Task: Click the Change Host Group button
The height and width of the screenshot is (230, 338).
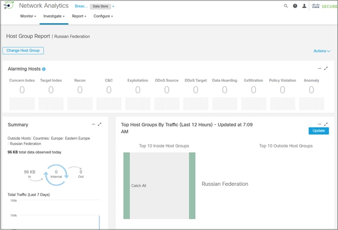Action: point(23,51)
